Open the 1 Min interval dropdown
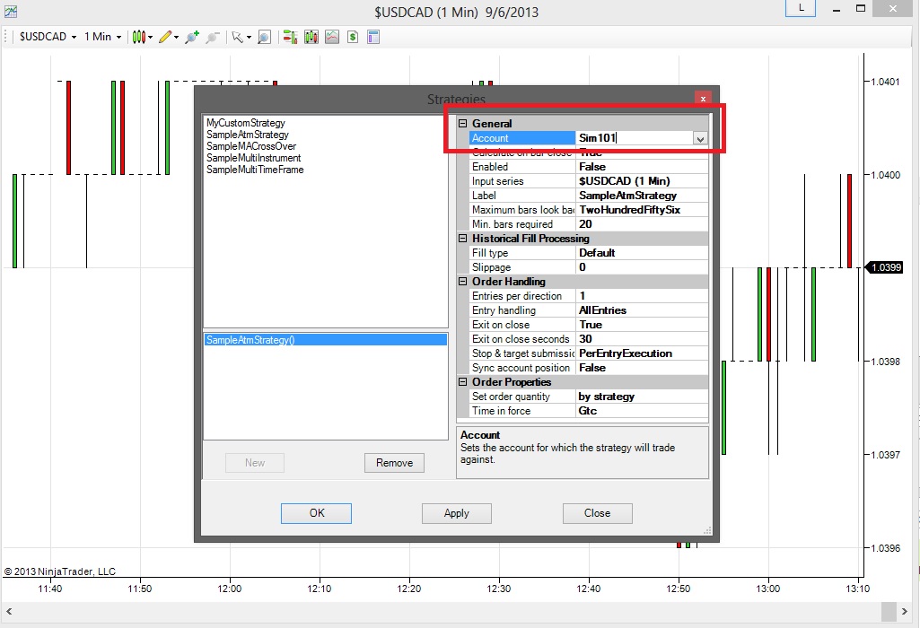The image size is (920, 628). pos(102,37)
